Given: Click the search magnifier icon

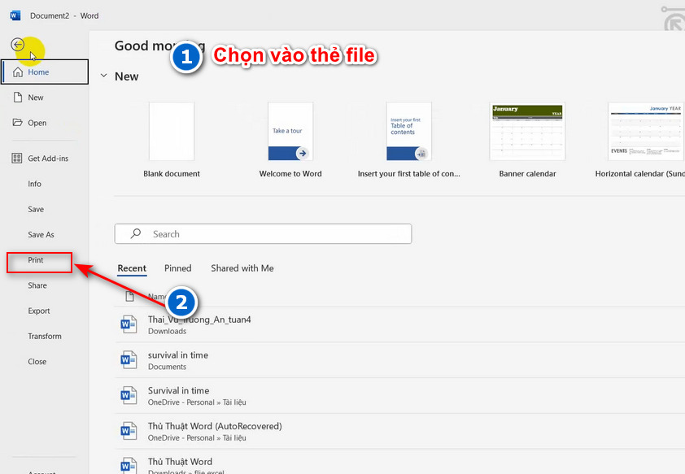Looking at the screenshot, I should 136,234.
